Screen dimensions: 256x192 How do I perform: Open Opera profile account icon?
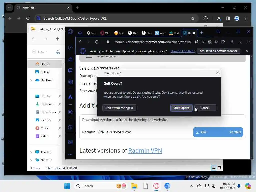click(x=232, y=42)
